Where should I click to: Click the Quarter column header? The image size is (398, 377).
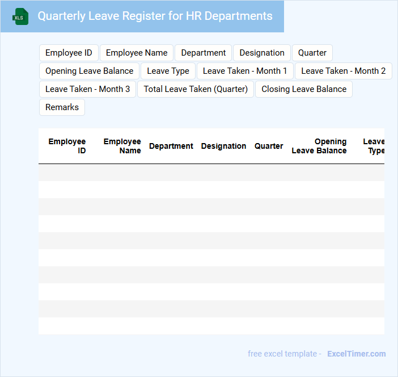coord(269,146)
